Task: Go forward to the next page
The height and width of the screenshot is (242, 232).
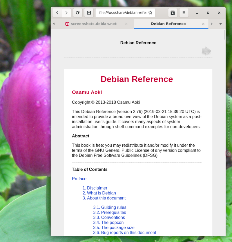Action: coord(66,13)
